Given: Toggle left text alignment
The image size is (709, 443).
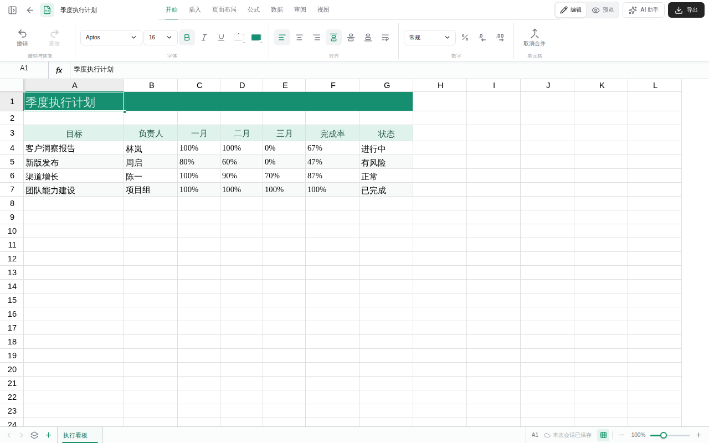Looking at the screenshot, I should pos(282,38).
